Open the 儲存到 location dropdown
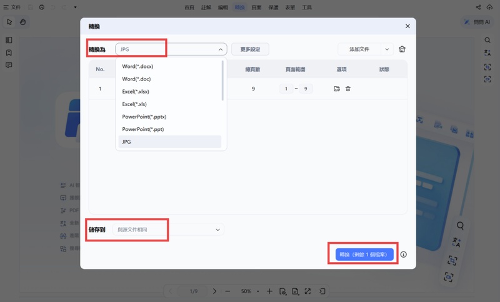The image size is (500, 302). tap(168, 230)
